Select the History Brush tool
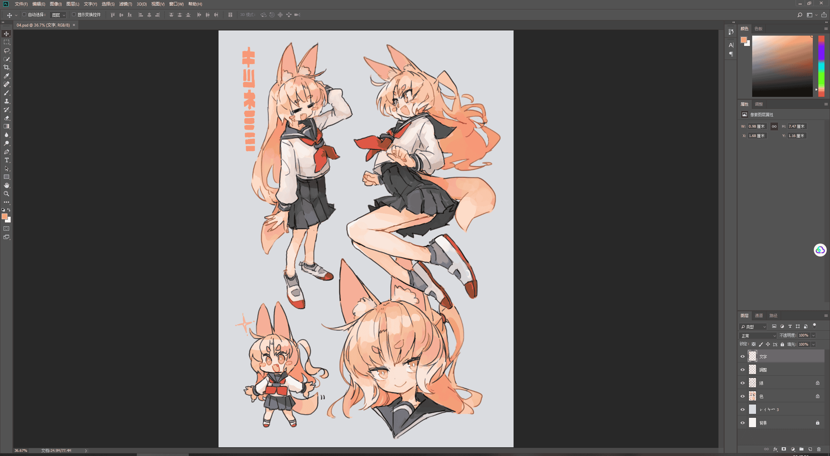 pyautogui.click(x=6, y=109)
